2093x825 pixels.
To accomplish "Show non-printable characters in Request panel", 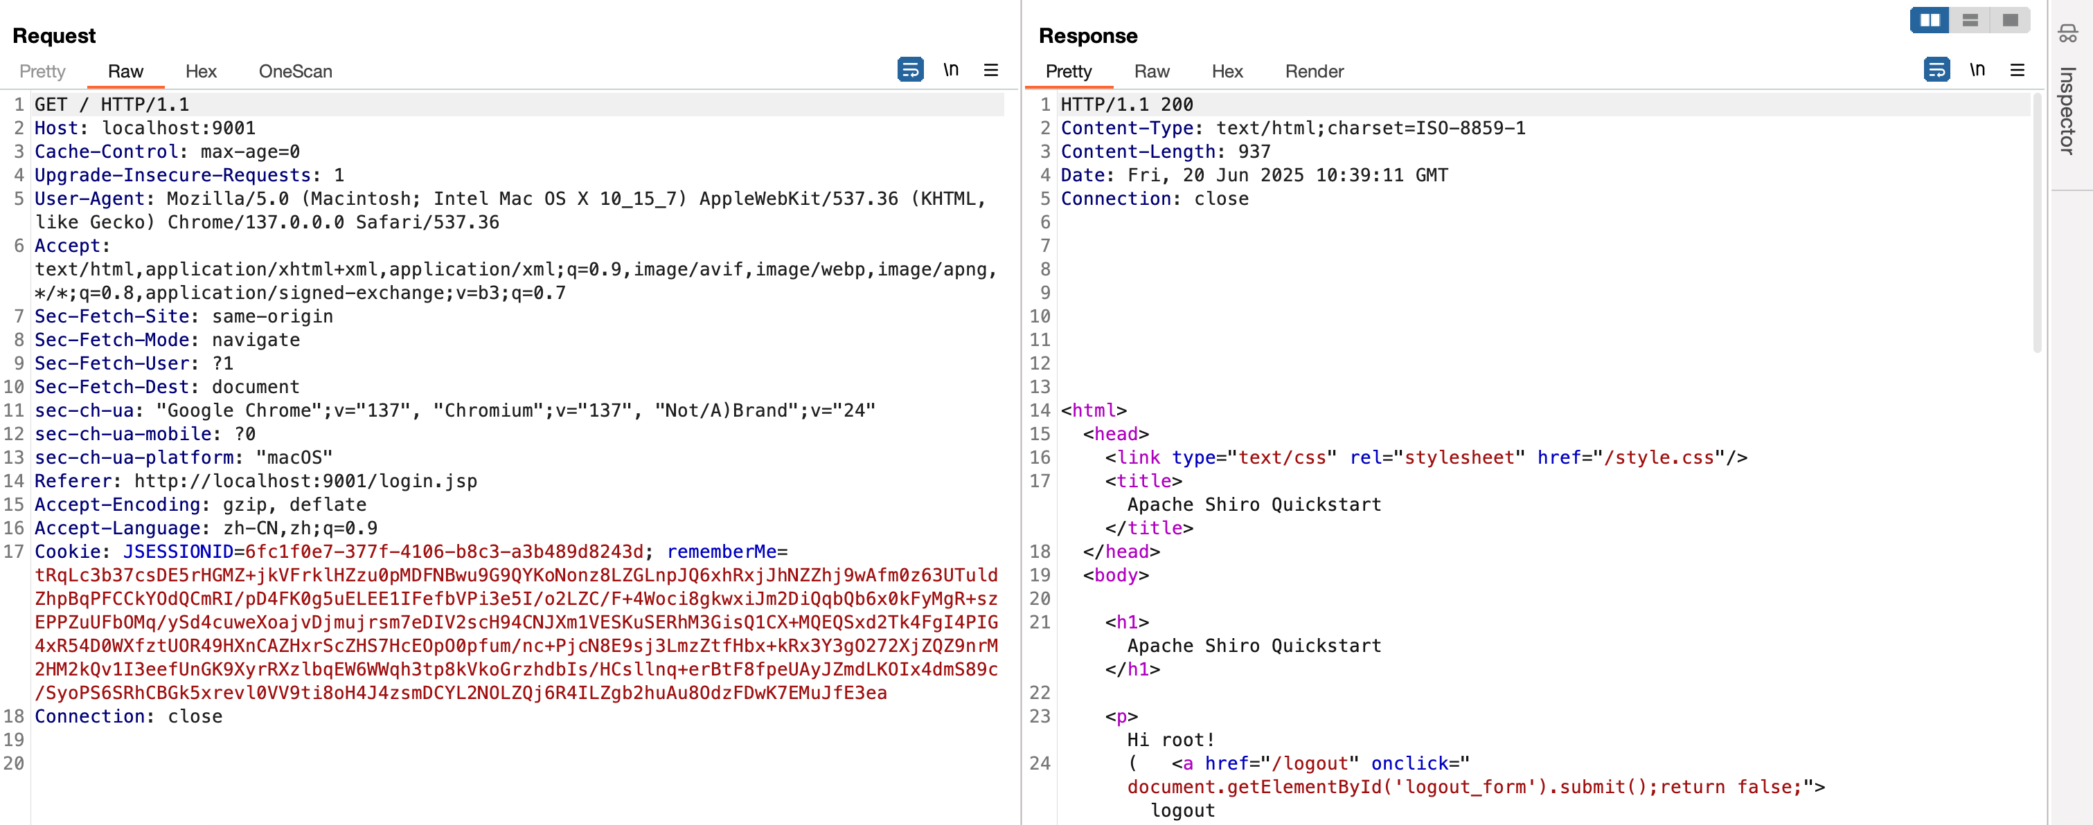I will click(951, 70).
